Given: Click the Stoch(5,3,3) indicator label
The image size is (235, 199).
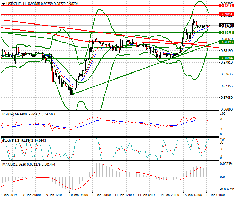Looking at the screenshot, I should coord(11,141).
